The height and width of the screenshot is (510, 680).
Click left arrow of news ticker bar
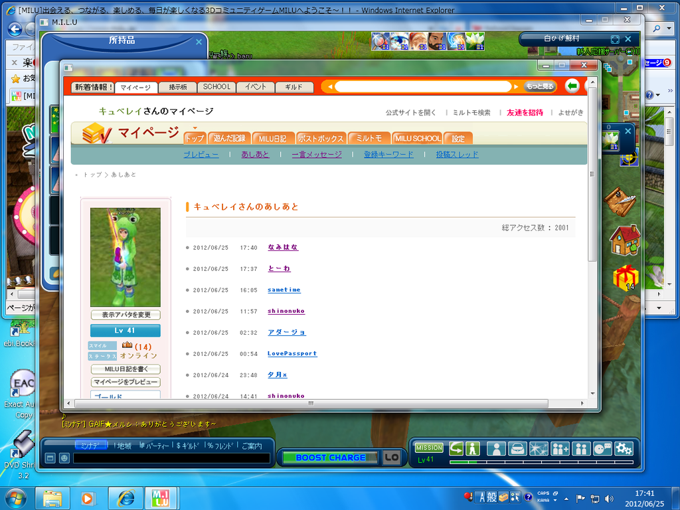[330, 87]
